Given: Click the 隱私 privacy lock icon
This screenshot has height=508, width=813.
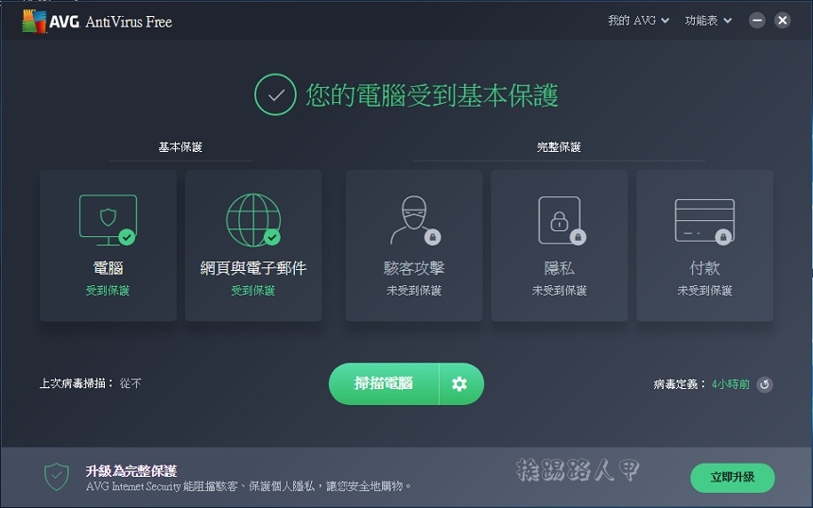Looking at the screenshot, I should click(x=562, y=220).
